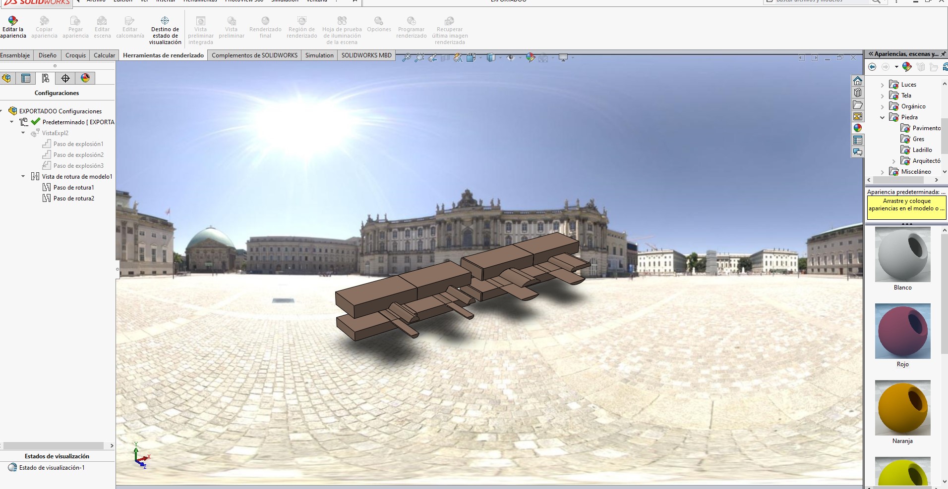Collapse the Apariencias panel with double chevron
This screenshot has height=489, width=948.
[871, 54]
